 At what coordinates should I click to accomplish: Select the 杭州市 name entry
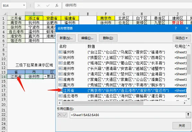click(122, 58)
